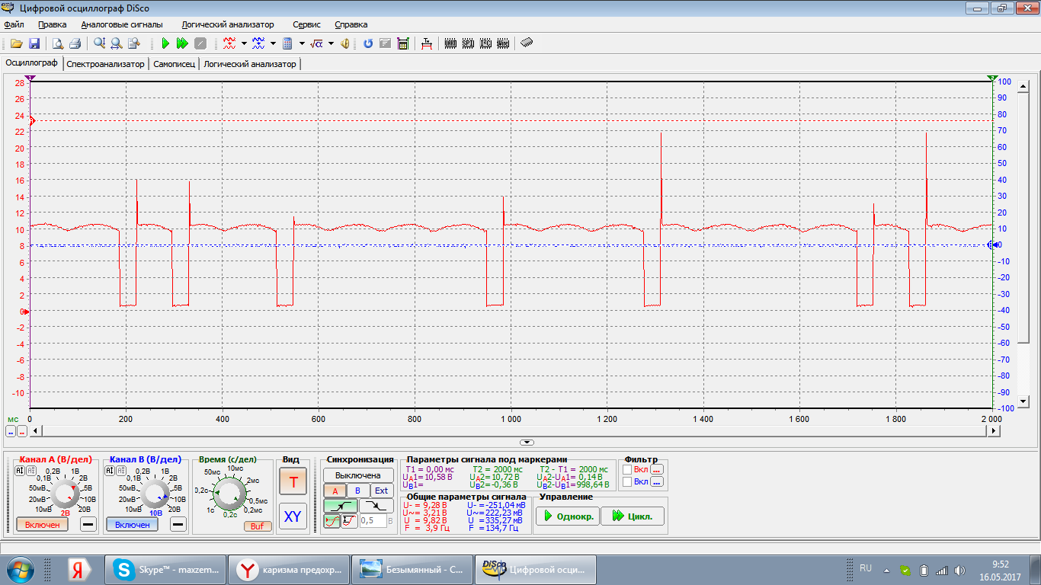Viewport: 1041px width, 585px height.
Task: Expand dropdown next to the square root icon
Action: (331, 43)
